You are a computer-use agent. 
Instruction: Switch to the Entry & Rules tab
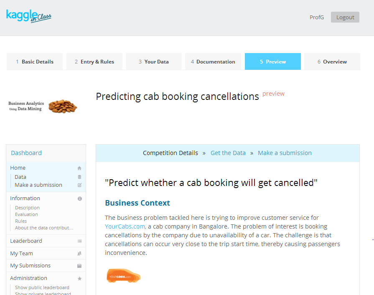(x=94, y=61)
